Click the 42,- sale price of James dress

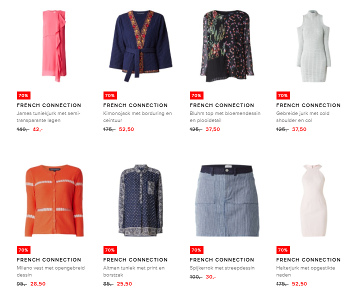coord(37,129)
